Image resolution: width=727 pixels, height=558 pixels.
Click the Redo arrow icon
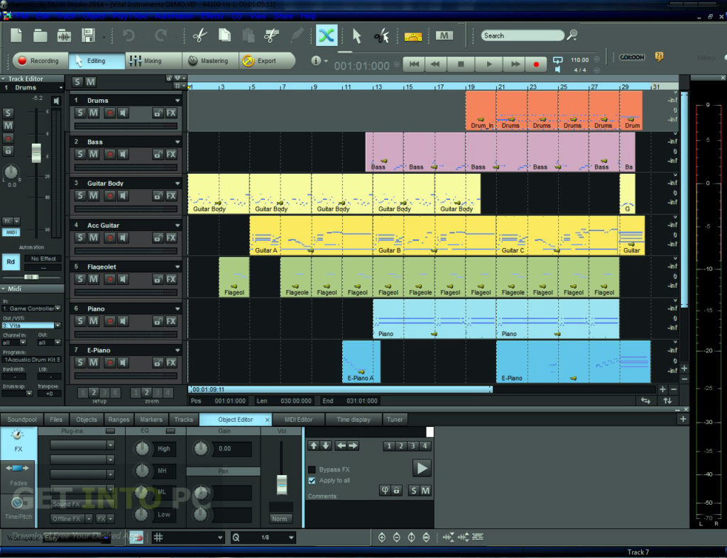161,35
